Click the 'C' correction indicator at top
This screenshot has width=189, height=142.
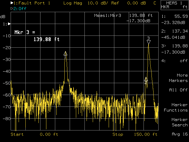(155, 3)
